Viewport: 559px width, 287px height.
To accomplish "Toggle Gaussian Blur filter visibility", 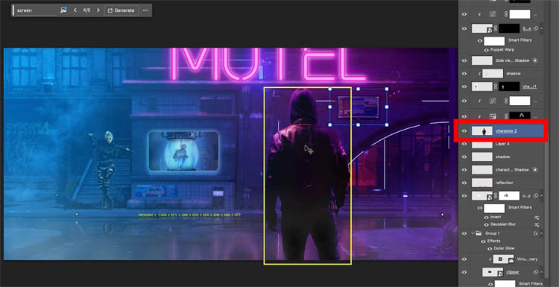I will (486, 224).
